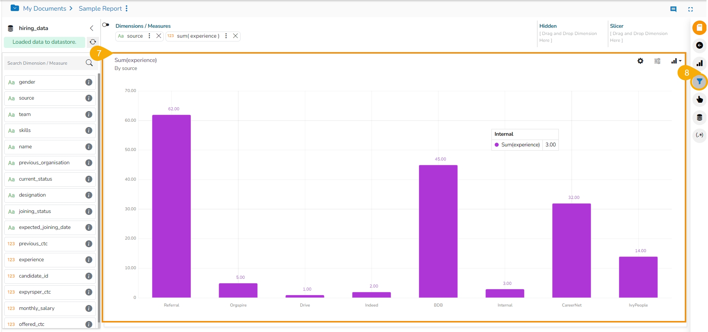This screenshot has height=332, width=708.
Task: Open the datastore stack icon in sidebar
Action: pos(699,118)
